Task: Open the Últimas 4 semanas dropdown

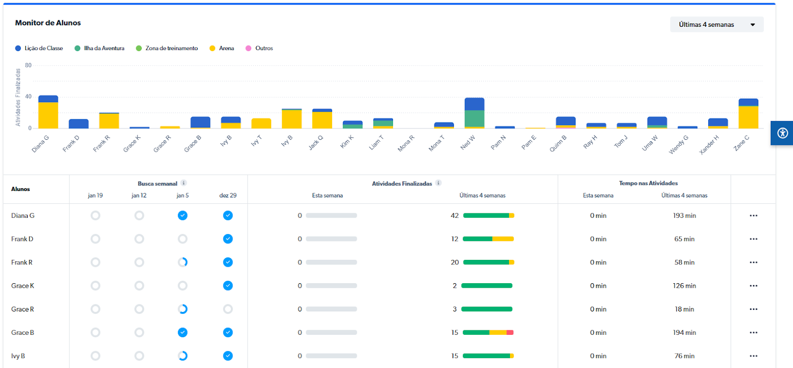Action: point(716,24)
